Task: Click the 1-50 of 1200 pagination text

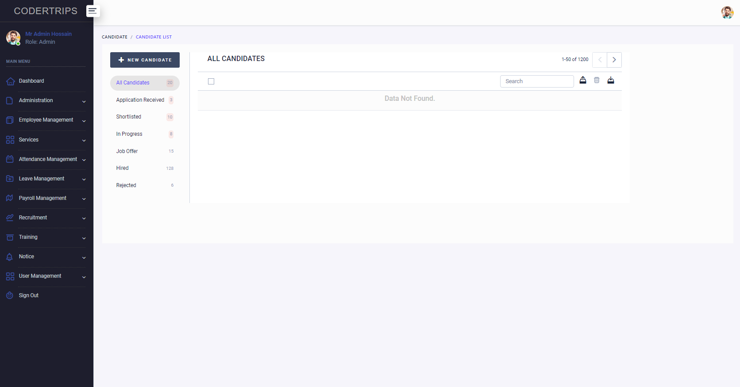Action: tap(575, 59)
